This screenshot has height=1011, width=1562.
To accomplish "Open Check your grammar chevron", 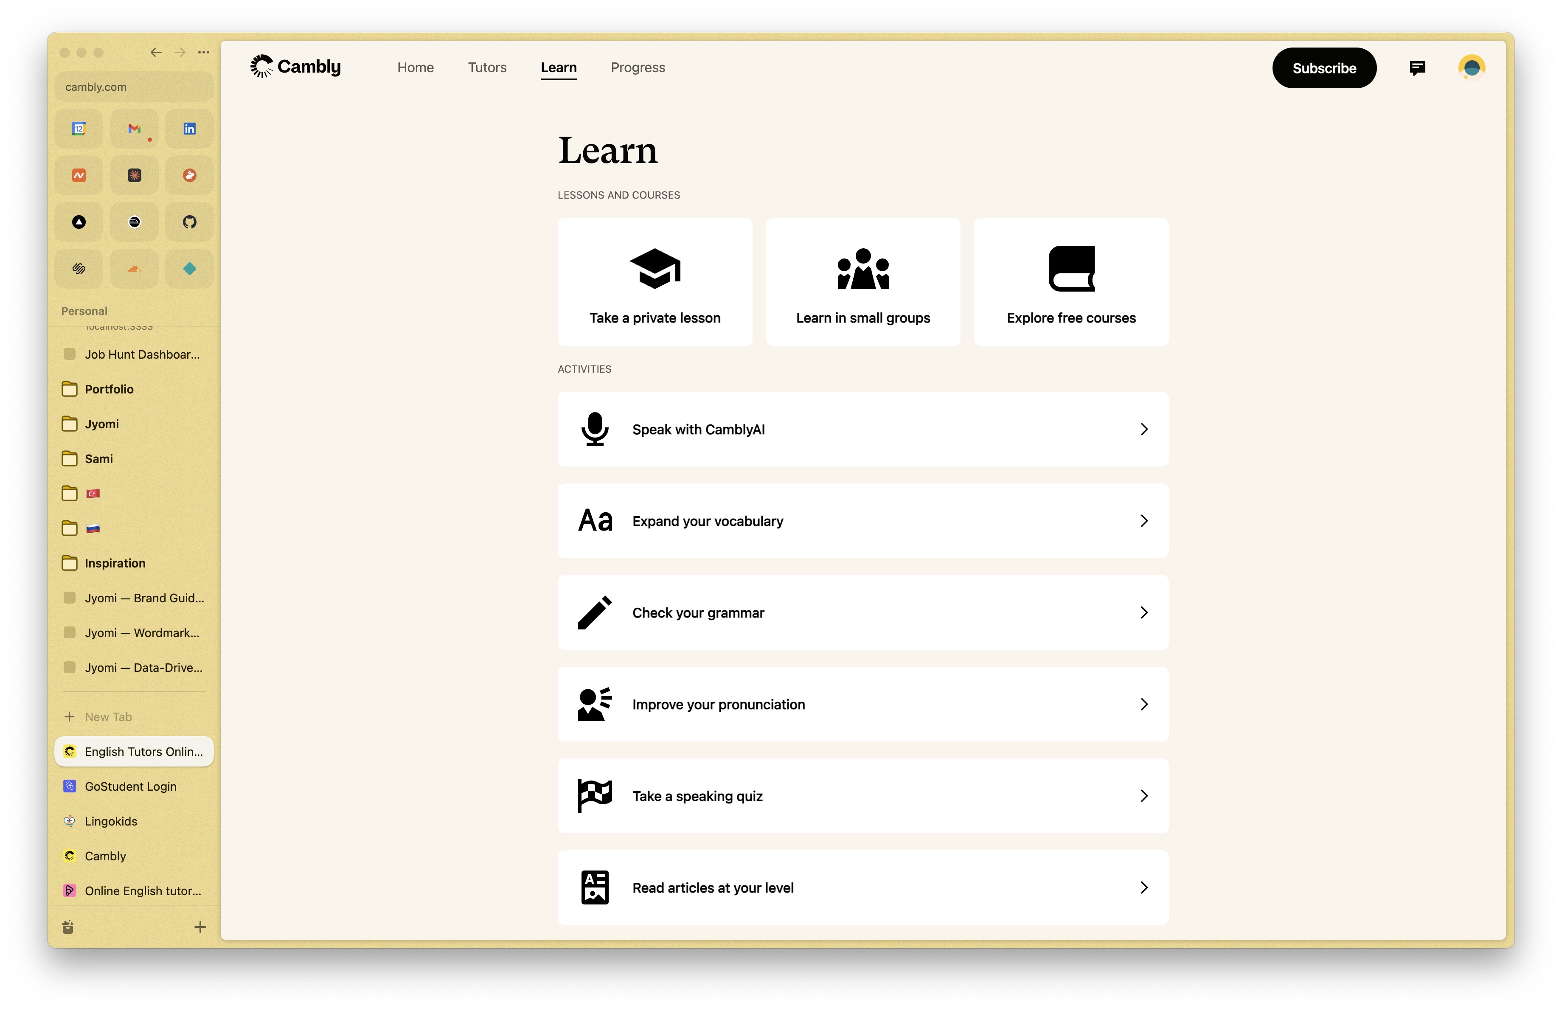I will [x=1143, y=613].
